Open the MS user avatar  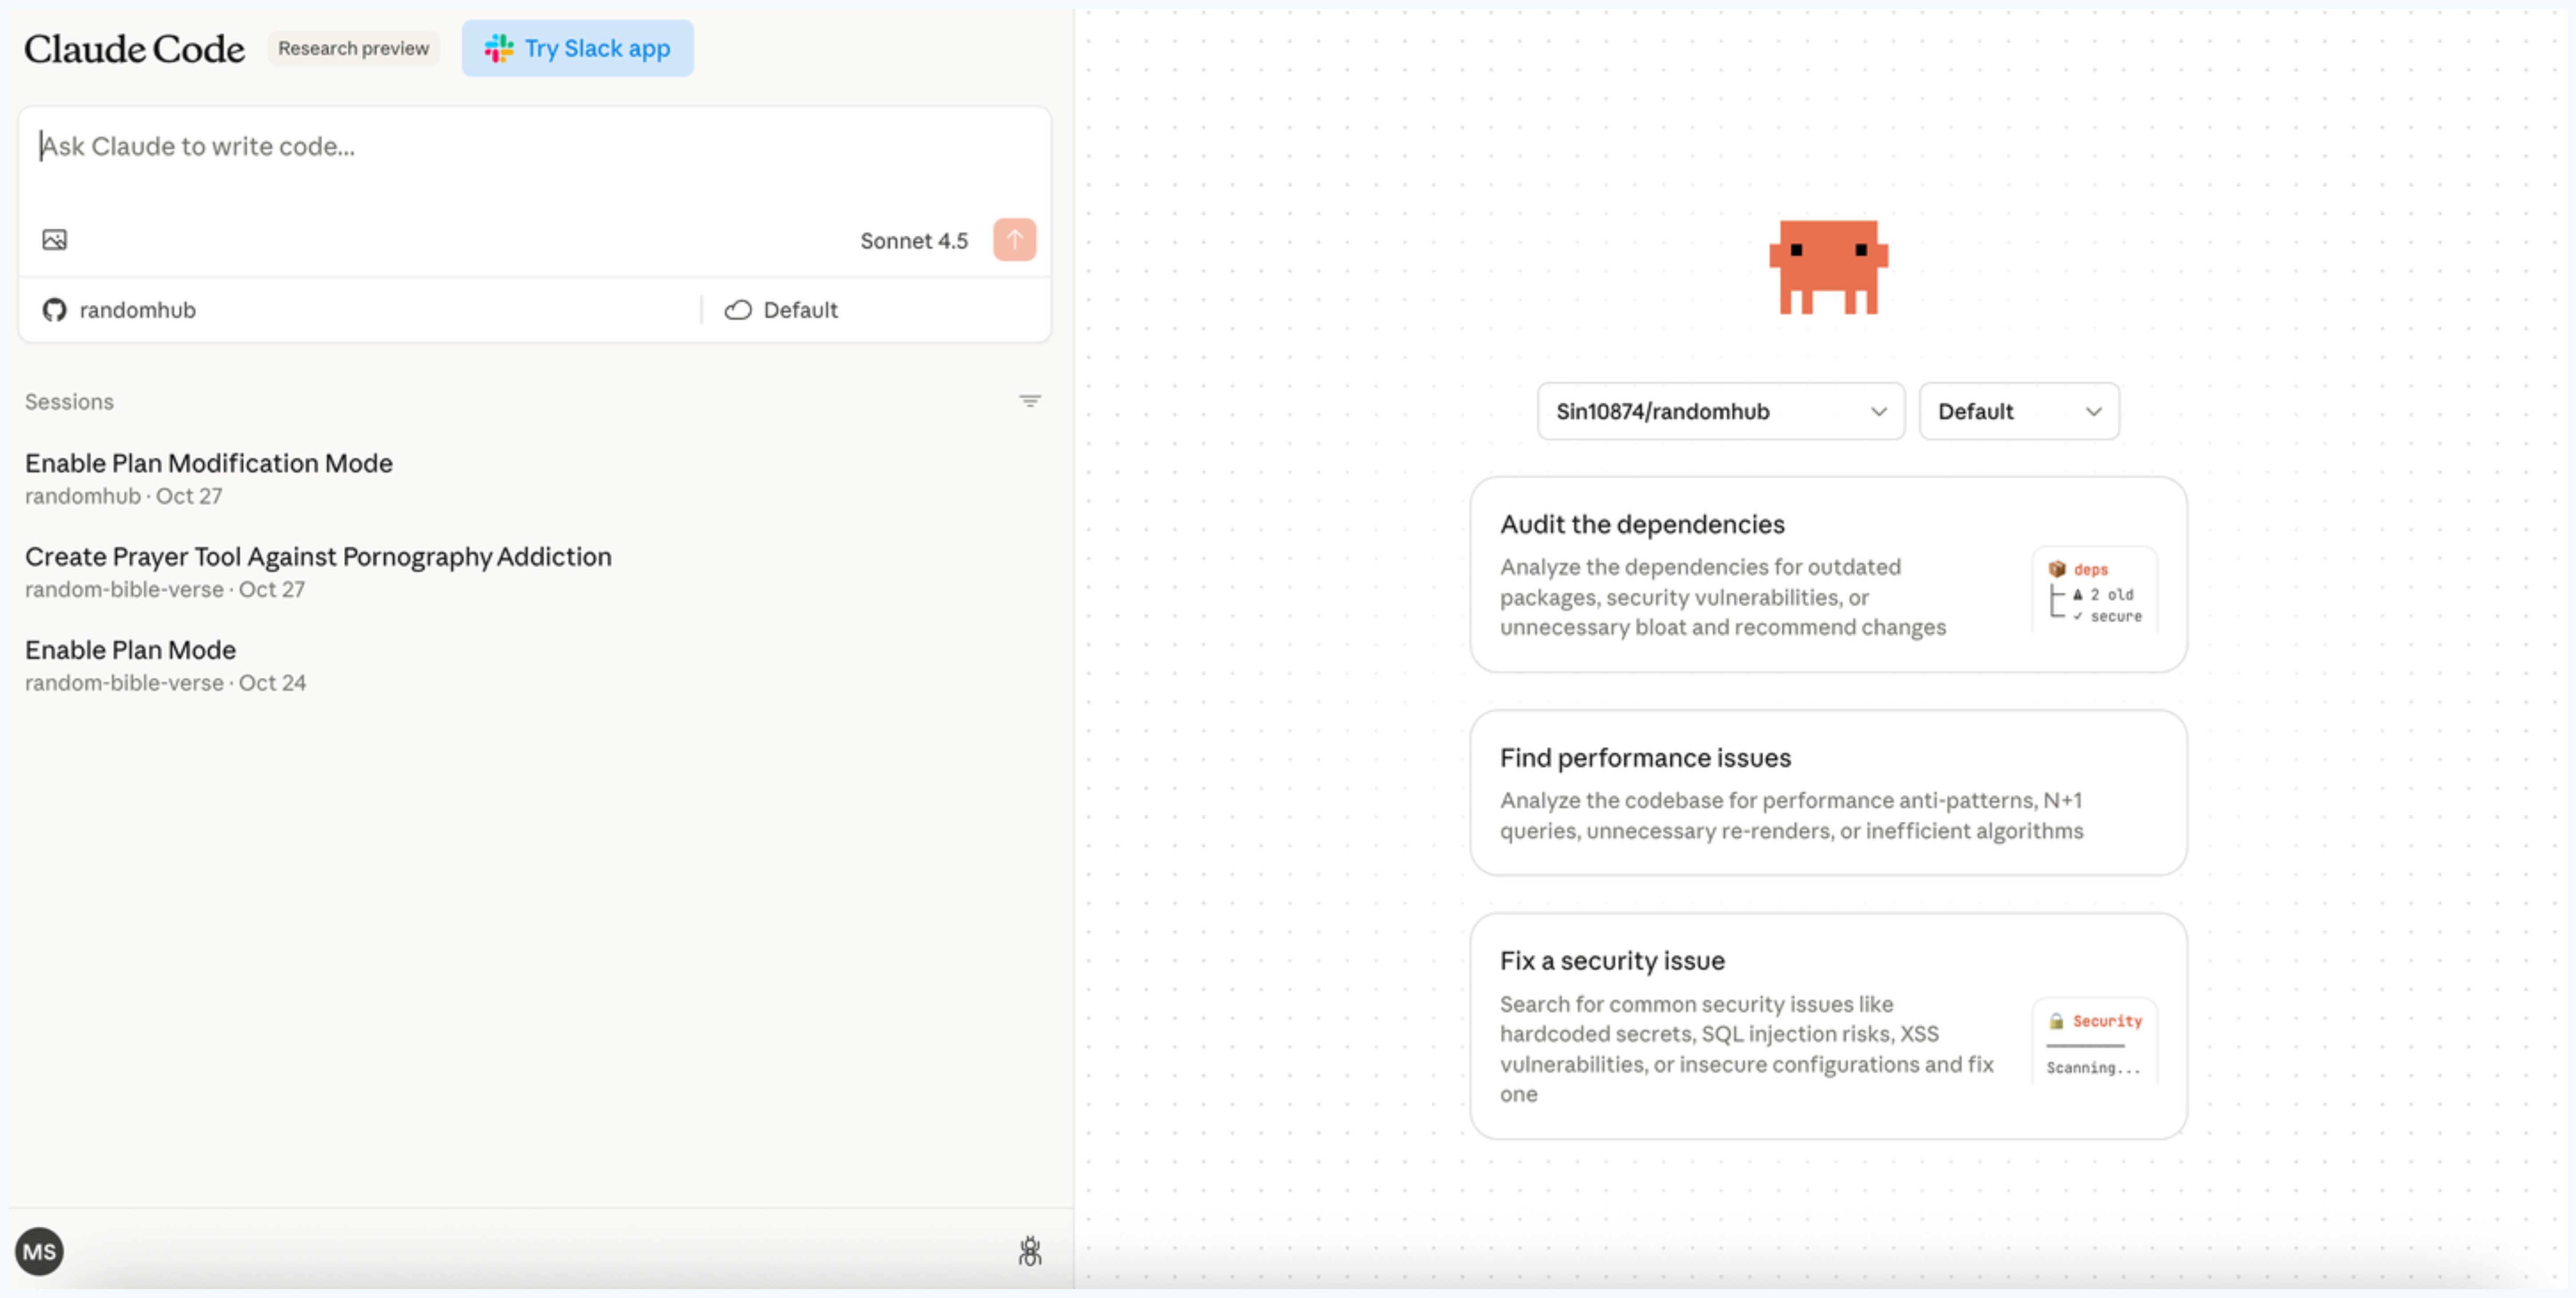39,1251
